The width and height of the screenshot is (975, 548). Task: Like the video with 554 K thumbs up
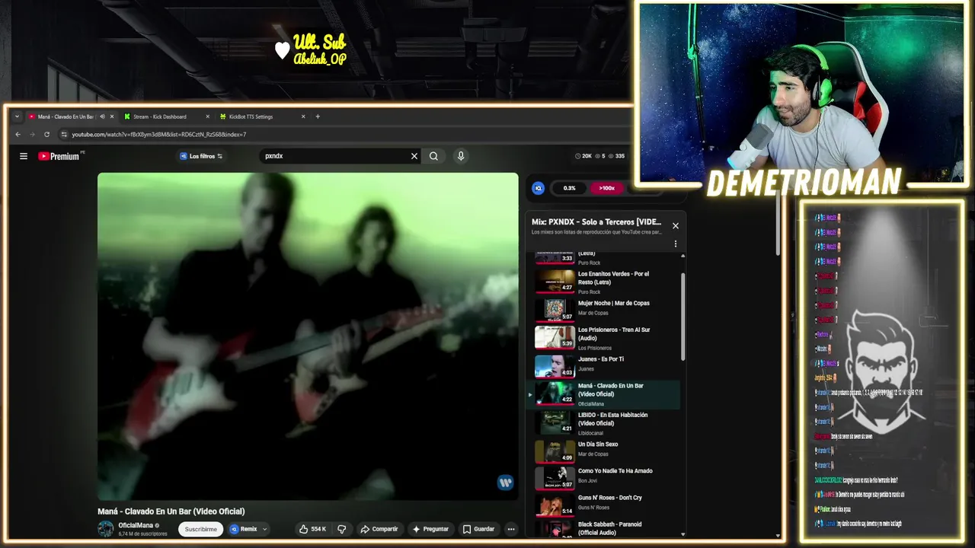(x=313, y=529)
